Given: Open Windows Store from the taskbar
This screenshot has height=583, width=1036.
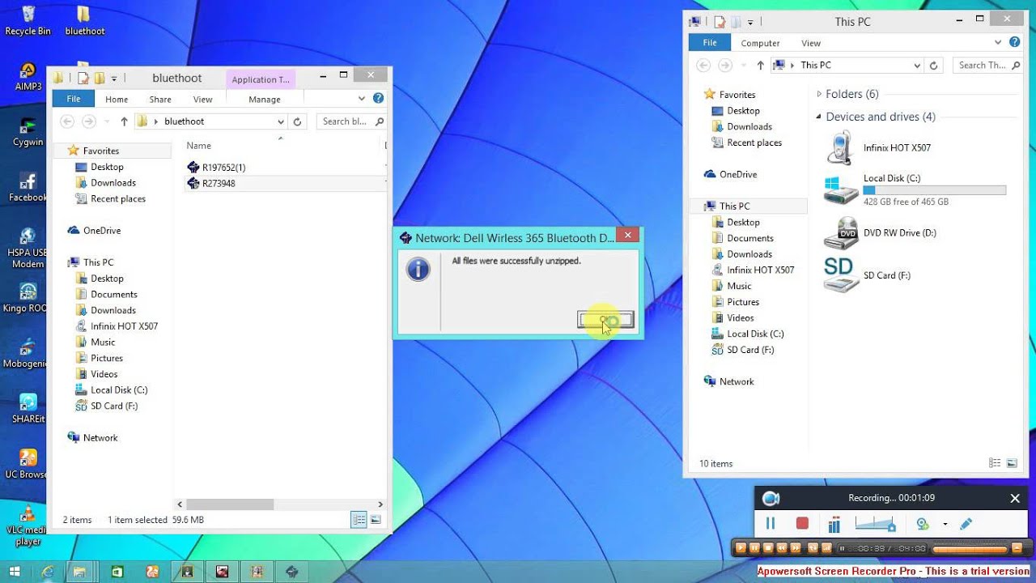Looking at the screenshot, I should tap(117, 572).
